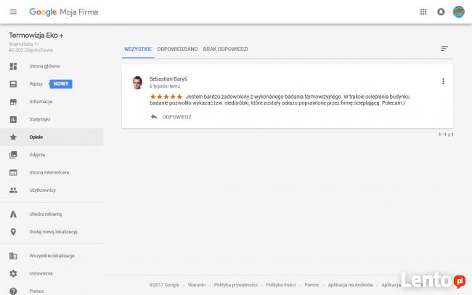Click the Opinie star icon
Screen dimensions: 472x295
coord(13,137)
